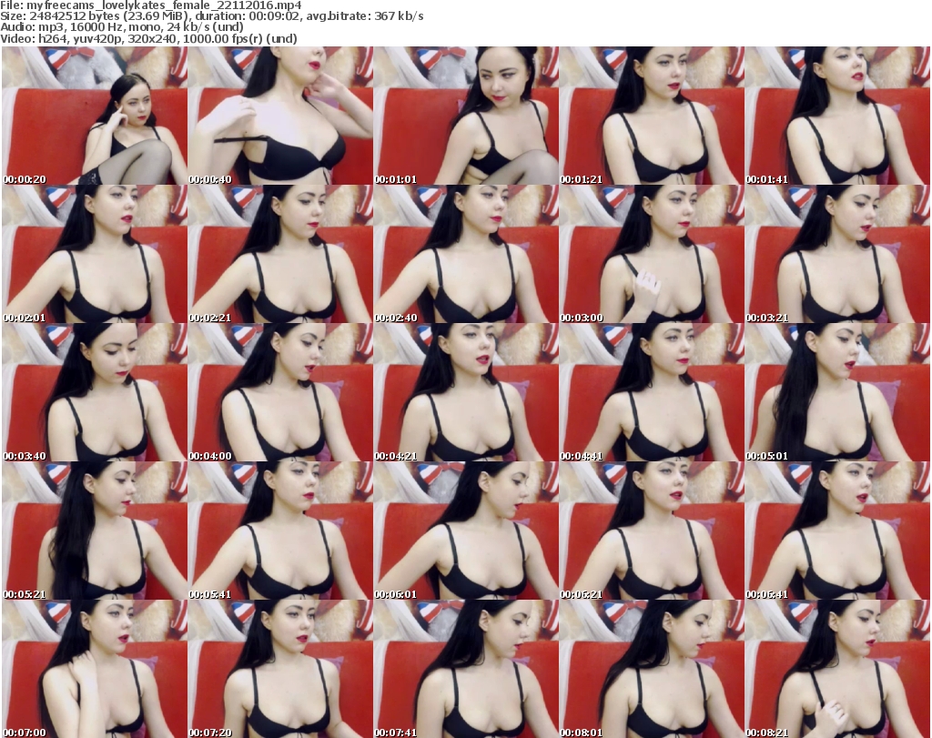The width and height of the screenshot is (932, 738).
Task: Click the thumbnail frame stamped 00:01:21
Action: [652, 116]
